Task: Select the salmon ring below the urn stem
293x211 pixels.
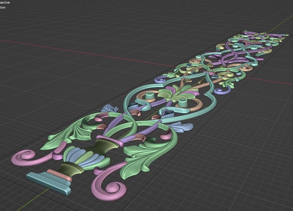Action: [x=60, y=176]
